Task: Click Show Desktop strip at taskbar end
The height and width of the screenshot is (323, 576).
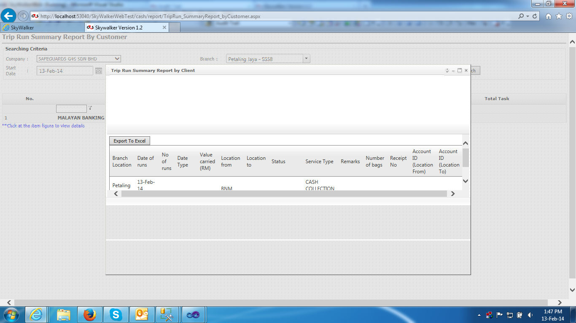Action: pyautogui.click(x=573, y=315)
